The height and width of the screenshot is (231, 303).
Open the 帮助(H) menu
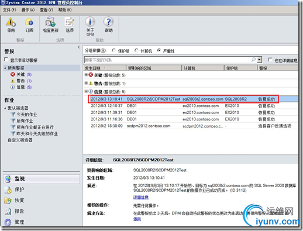tap(65, 10)
